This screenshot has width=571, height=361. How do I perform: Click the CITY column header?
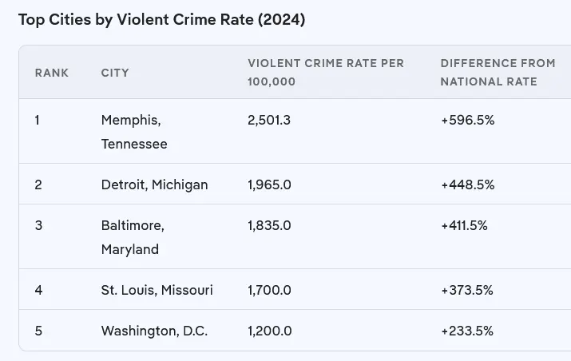click(x=115, y=73)
